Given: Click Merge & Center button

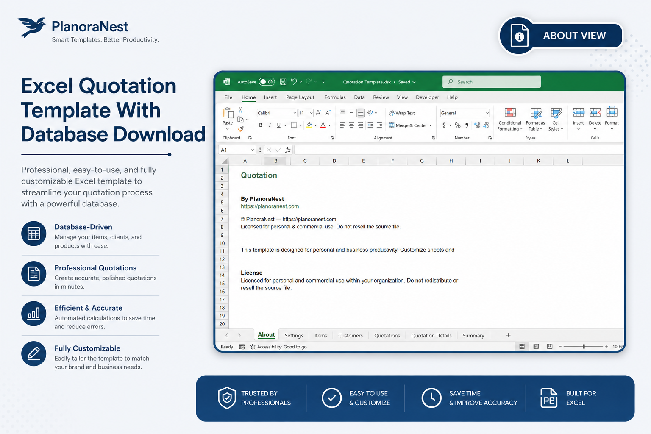Looking at the screenshot, I should [x=408, y=125].
